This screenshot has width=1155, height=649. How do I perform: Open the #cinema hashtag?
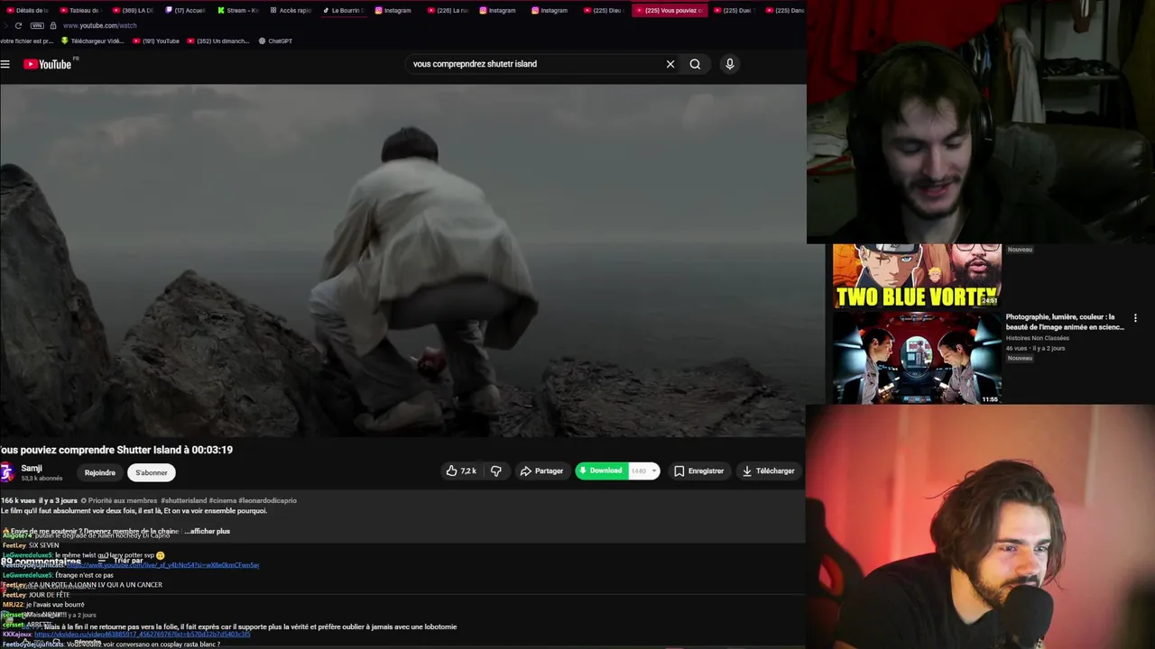(223, 500)
